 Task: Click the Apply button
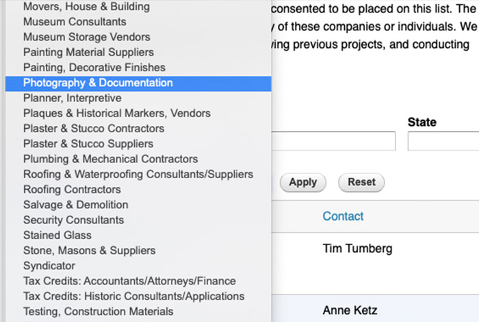coord(302,182)
